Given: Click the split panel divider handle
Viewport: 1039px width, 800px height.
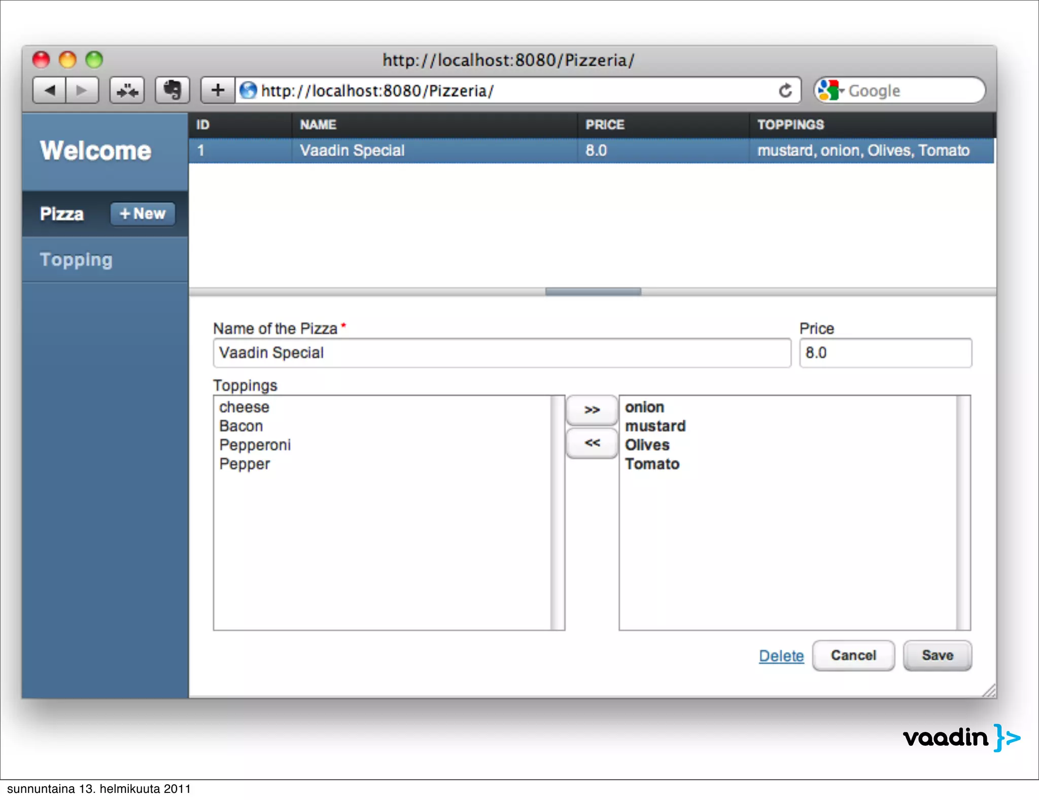Looking at the screenshot, I should pyautogui.click(x=593, y=291).
